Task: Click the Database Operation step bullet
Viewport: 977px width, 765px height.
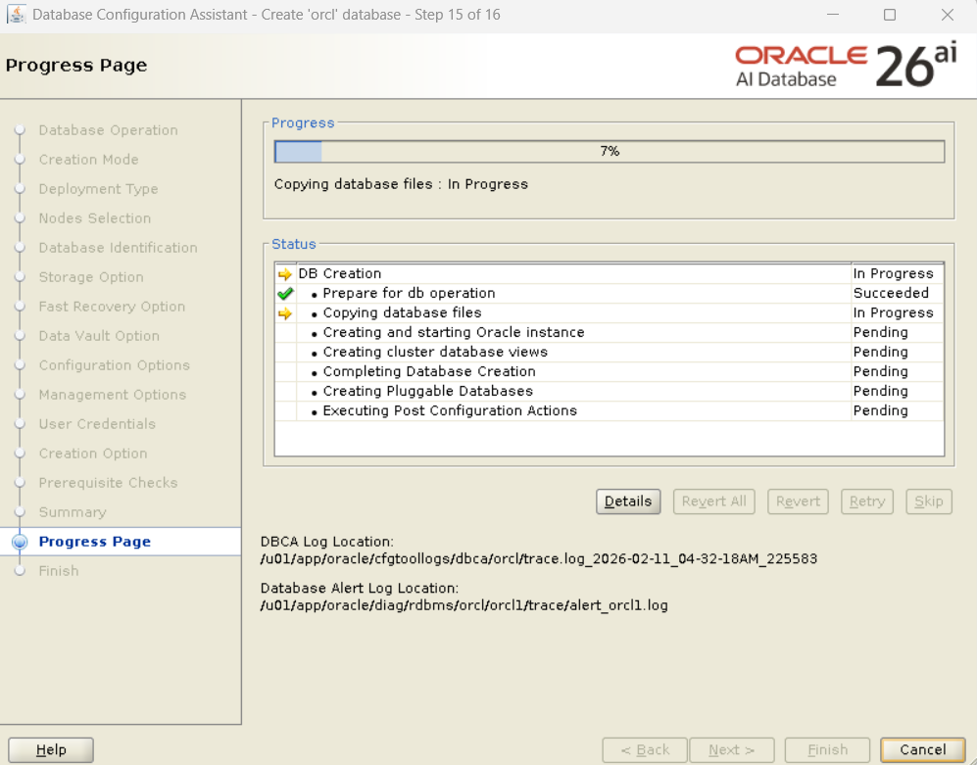Action: pyautogui.click(x=19, y=130)
